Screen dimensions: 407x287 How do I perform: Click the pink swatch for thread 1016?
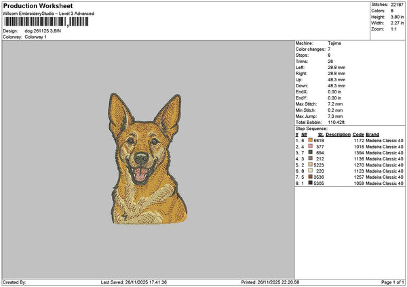310,146
